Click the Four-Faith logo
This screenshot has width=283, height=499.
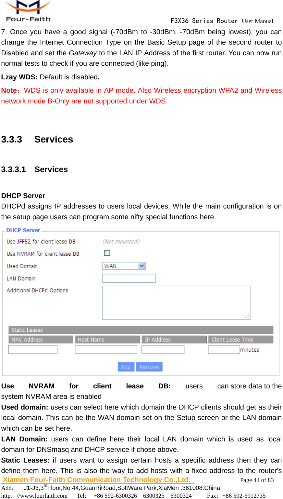tap(28, 11)
